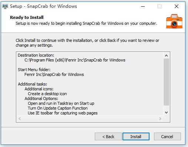This screenshot has width=188, height=147.
Task: Click the horizontal scrollbar right arrow
Action: (x=160, y=118)
